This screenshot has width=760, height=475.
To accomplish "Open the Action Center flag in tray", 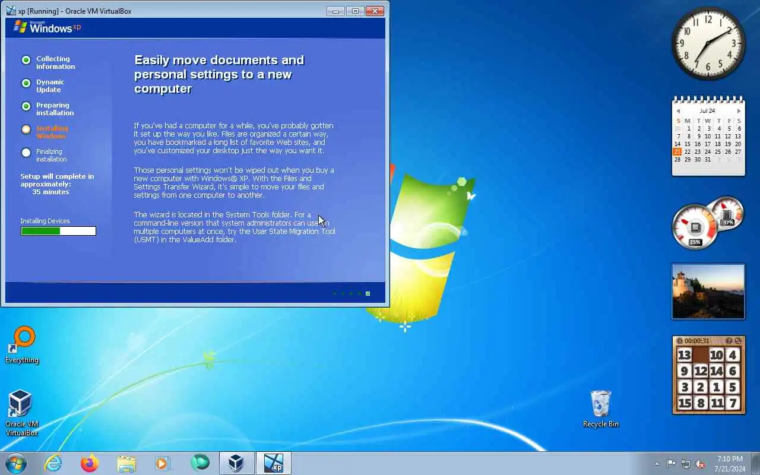I will click(671, 464).
